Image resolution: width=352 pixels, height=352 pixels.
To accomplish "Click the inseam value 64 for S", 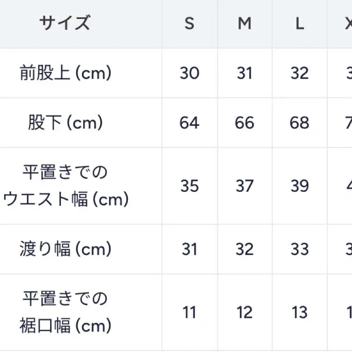I will 189,123.
